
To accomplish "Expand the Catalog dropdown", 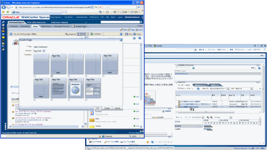I will (x=101, y=34).
